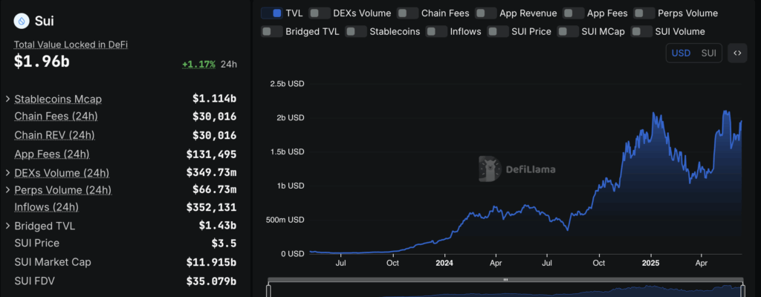
Task: Click the 2.5b USD y-axis label
Action: pyautogui.click(x=287, y=83)
